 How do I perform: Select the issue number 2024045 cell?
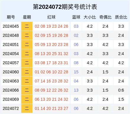(x=11, y=26)
